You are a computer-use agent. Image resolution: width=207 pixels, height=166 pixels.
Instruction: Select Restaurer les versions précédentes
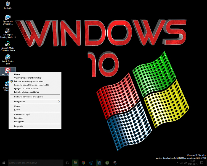click(x=35, y=97)
